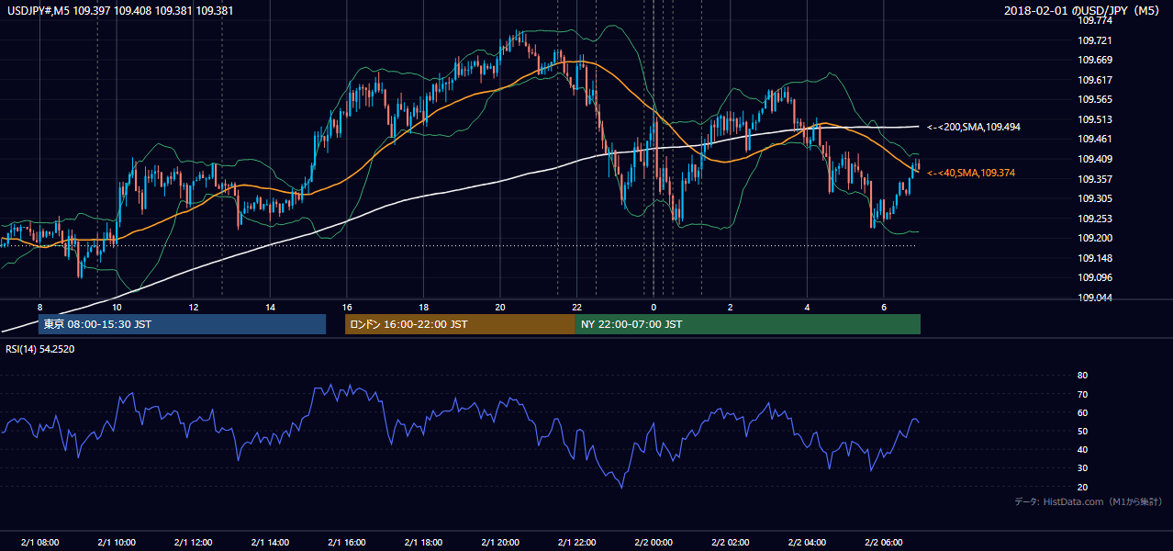Click price axis value 109.721
1173x551 pixels.
point(1095,40)
